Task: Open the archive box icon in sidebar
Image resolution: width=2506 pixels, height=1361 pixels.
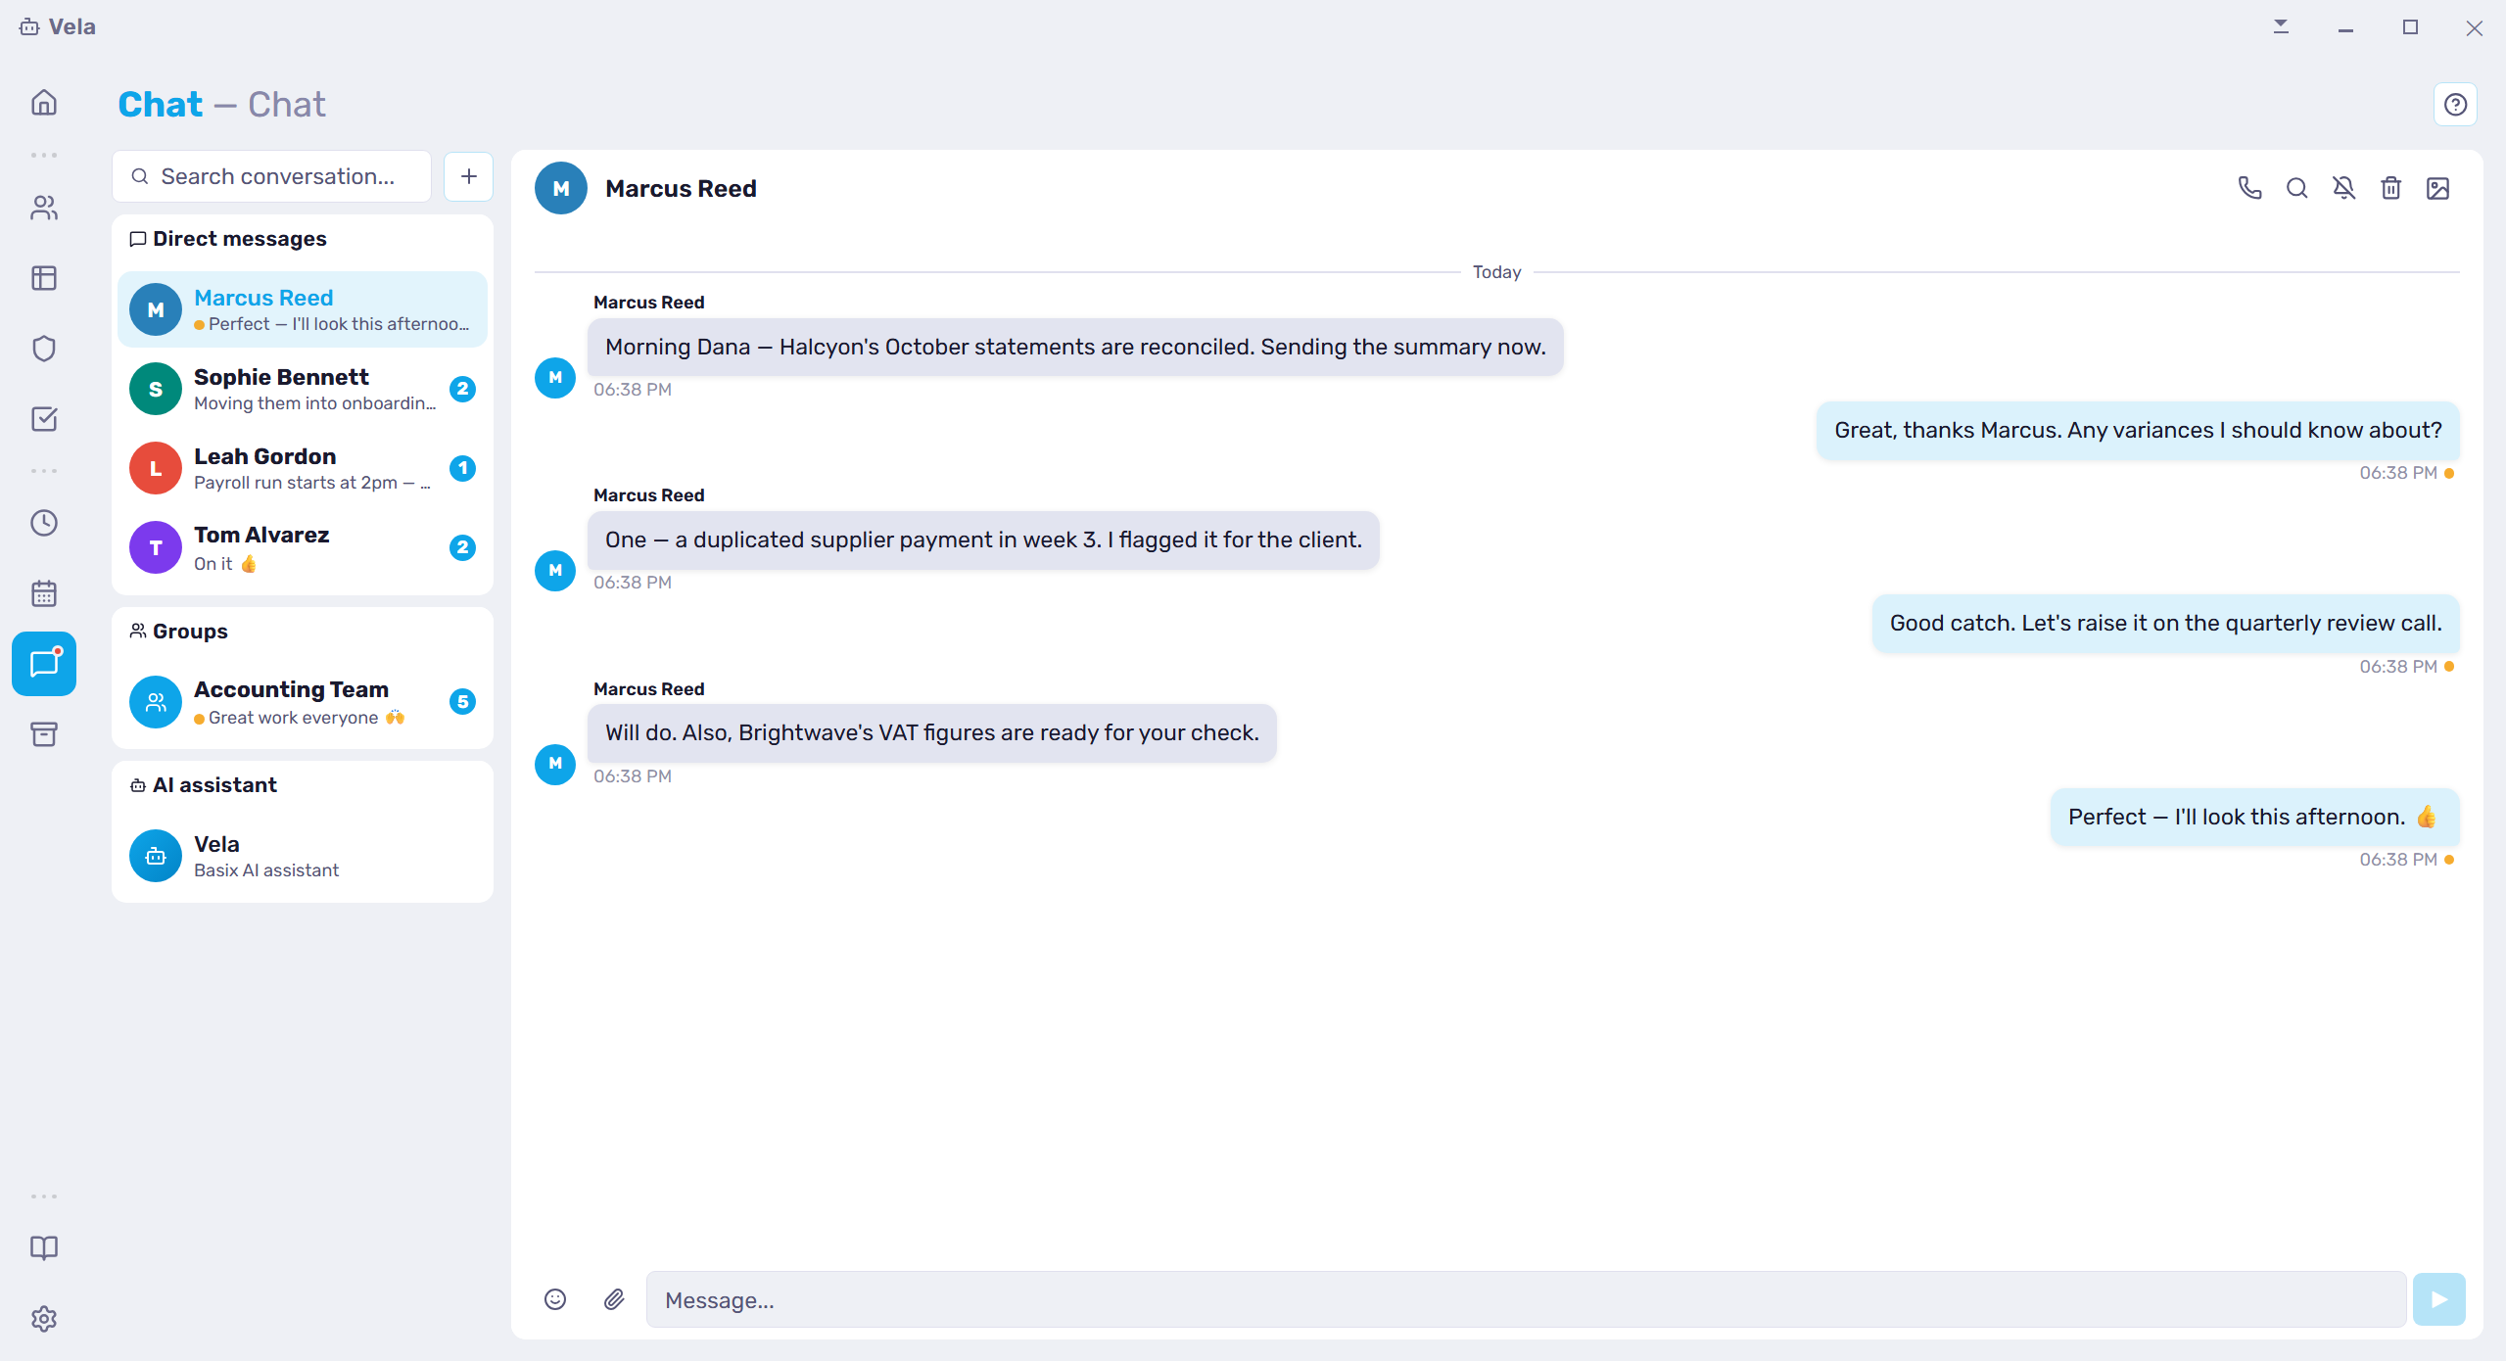Action: 44,734
